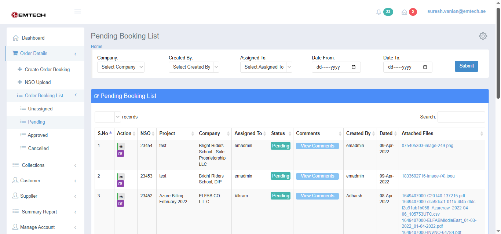This screenshot has width=501, height=234.
Task: Click the table Search input field
Action: point(461,117)
